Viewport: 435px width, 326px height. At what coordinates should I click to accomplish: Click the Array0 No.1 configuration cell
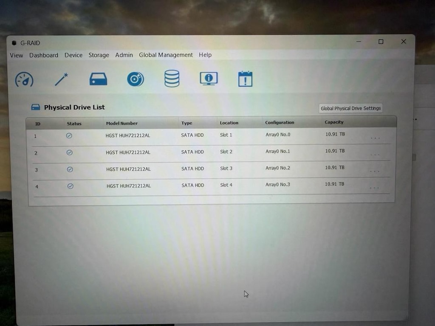278,152
